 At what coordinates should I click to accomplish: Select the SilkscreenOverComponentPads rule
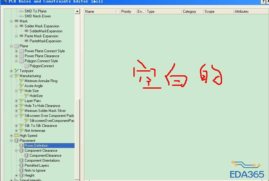pos(52,121)
